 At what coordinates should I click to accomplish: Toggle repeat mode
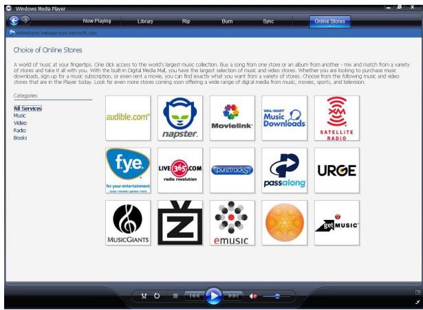tap(157, 296)
